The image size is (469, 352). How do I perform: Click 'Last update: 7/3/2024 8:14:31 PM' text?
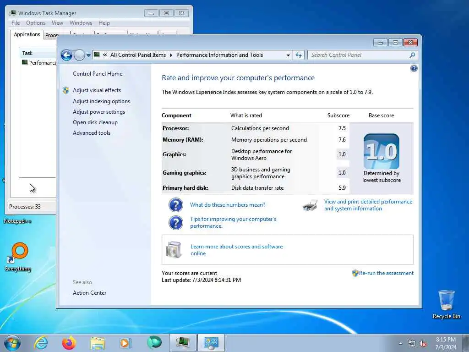coord(202,280)
